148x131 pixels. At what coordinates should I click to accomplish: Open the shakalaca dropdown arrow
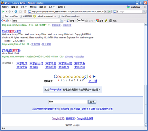coord(142,7)
